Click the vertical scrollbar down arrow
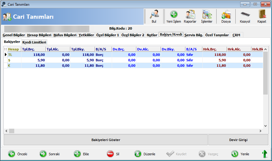The image size is (272, 161). tap(265, 126)
